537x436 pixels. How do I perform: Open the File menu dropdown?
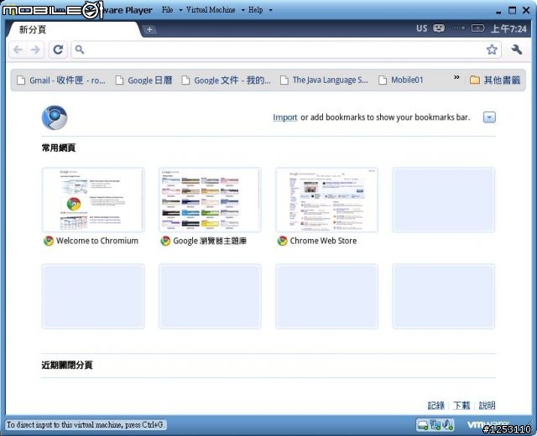171,10
